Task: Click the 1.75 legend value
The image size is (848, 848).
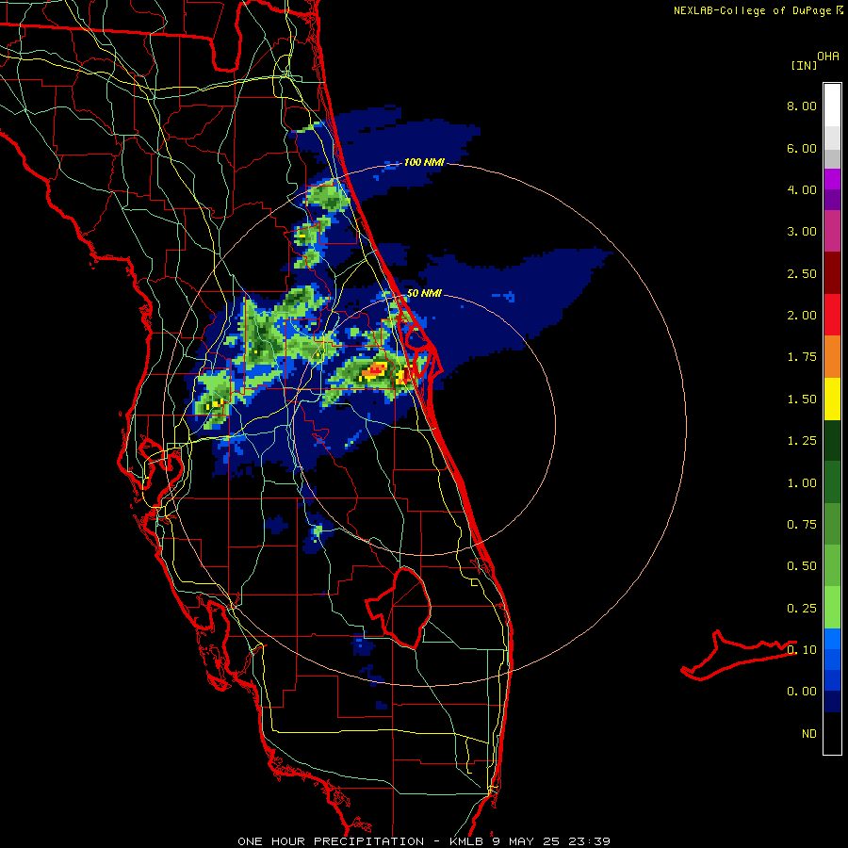Action: 802,357
